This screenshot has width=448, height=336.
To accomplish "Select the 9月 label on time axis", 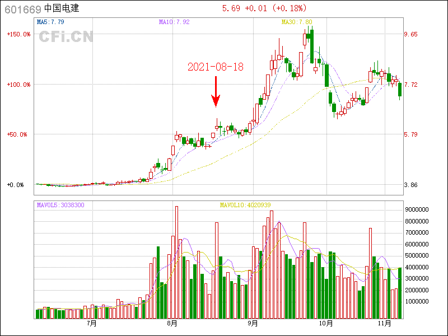I will (253, 324).
